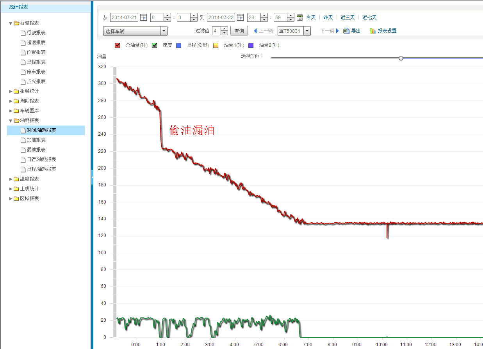Toggle the 总油量(升) checkbox
Viewport: 483px width, 349px height.
[x=117, y=45]
